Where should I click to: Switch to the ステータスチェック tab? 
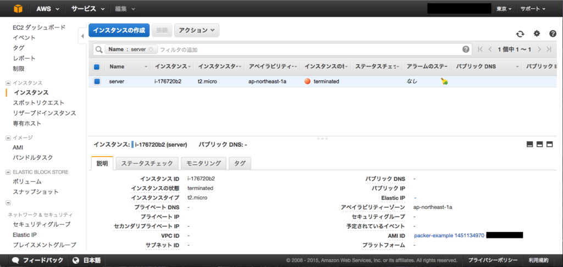(x=147, y=164)
